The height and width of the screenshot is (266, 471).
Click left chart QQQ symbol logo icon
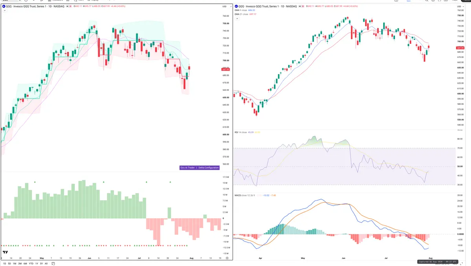pyautogui.click(x=4, y=7)
